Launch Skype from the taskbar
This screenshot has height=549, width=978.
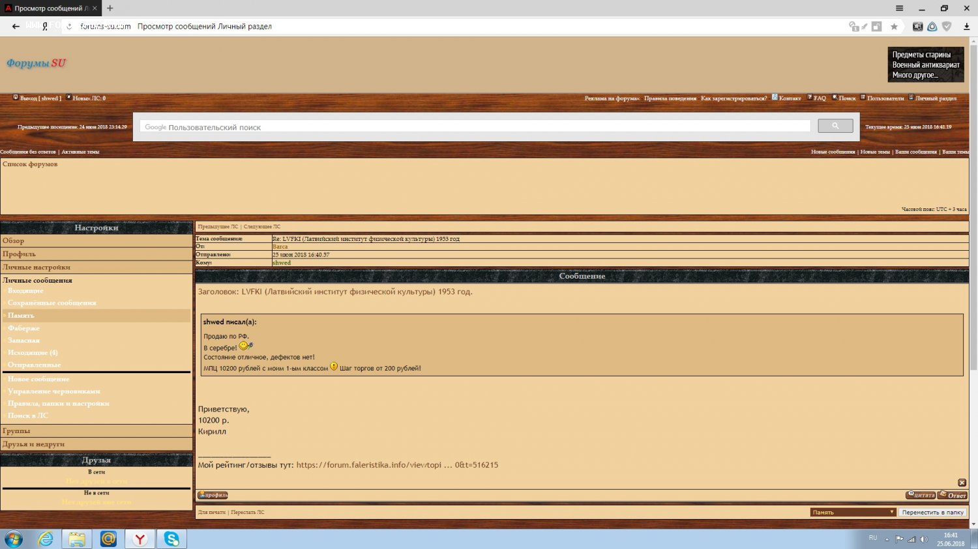pyautogui.click(x=171, y=539)
